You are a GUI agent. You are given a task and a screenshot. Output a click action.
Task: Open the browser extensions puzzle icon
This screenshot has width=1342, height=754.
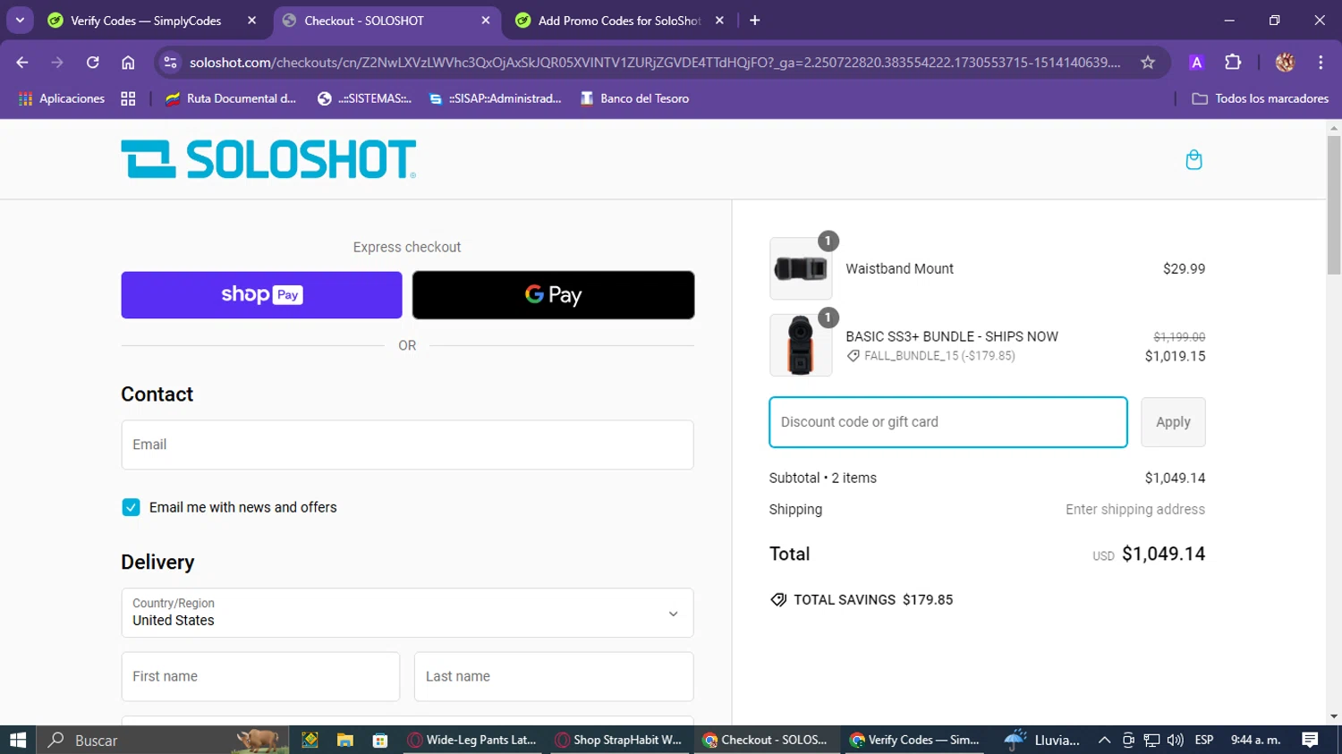pyautogui.click(x=1233, y=63)
